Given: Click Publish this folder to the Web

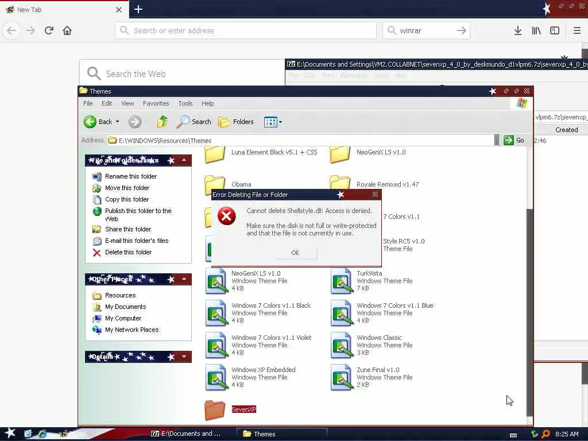Looking at the screenshot, I should pos(138,215).
